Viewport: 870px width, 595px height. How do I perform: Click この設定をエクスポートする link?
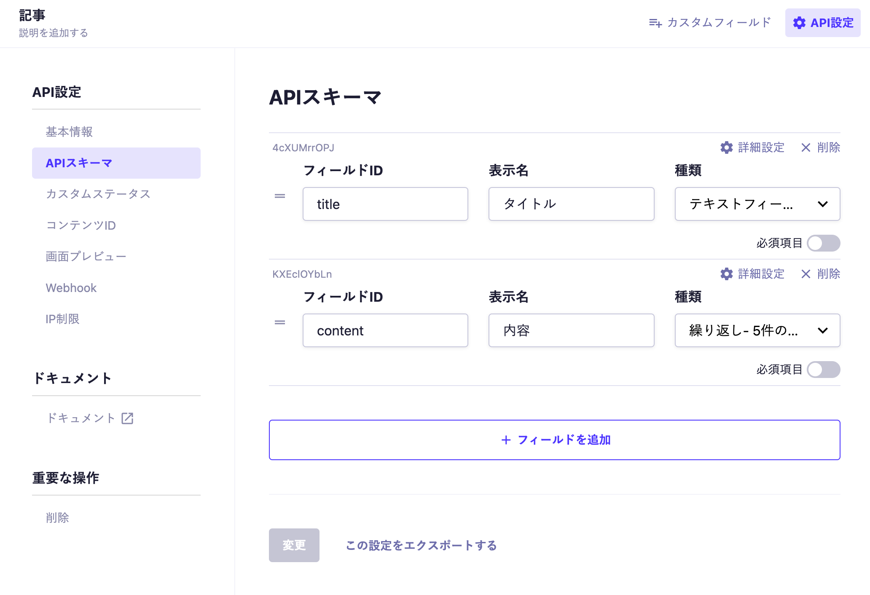pos(421,545)
